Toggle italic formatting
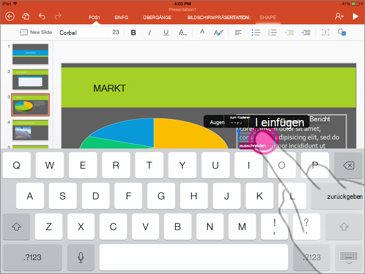Viewport: 365px width, 274px height. 150,33
